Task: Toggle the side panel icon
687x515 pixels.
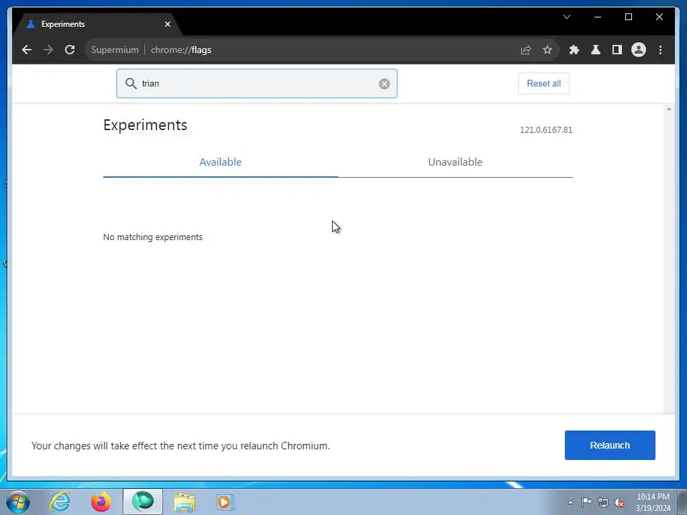Action: point(617,50)
